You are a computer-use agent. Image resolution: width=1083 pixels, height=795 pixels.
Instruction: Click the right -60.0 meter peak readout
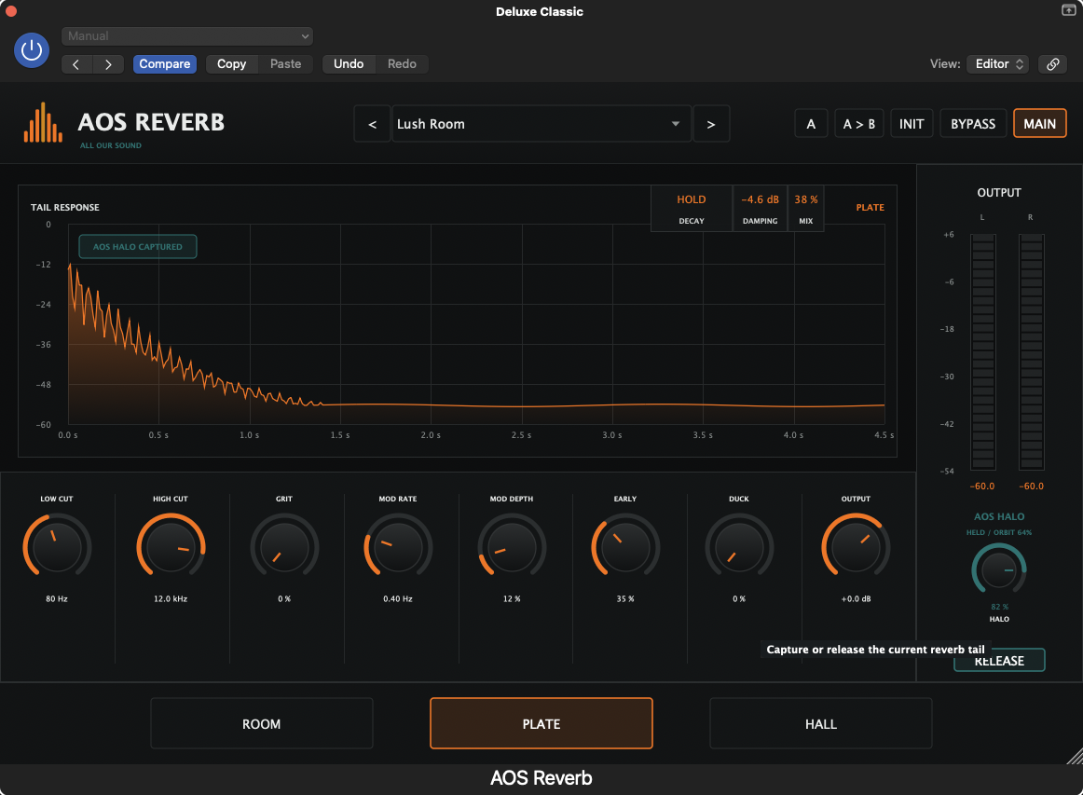[1031, 487]
